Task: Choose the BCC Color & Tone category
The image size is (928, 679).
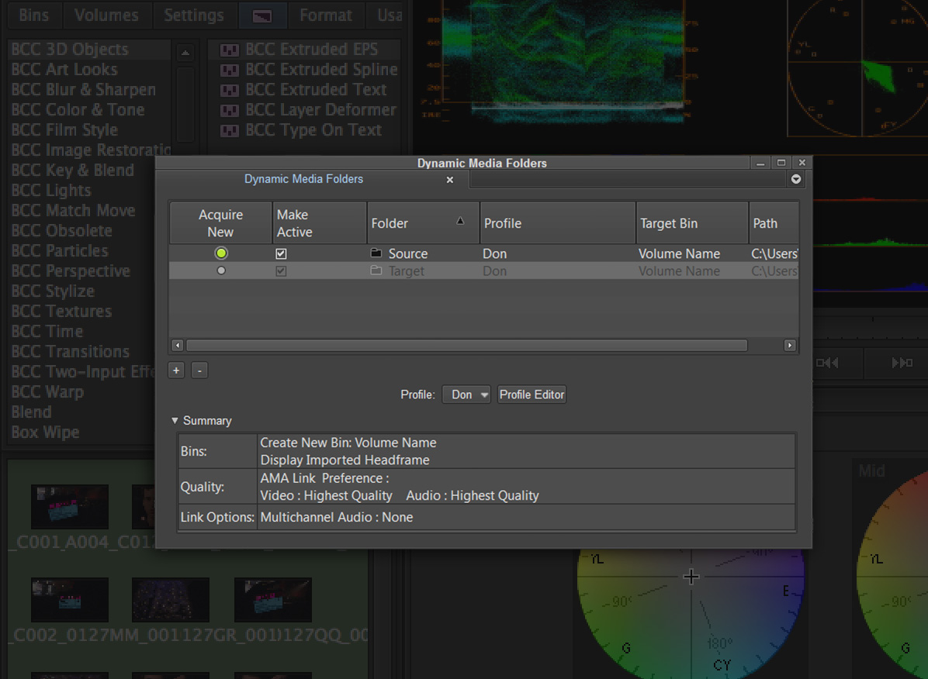Action: pos(78,109)
